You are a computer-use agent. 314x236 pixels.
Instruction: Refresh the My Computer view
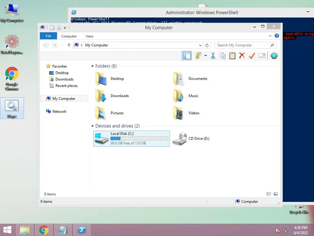pos(207,45)
